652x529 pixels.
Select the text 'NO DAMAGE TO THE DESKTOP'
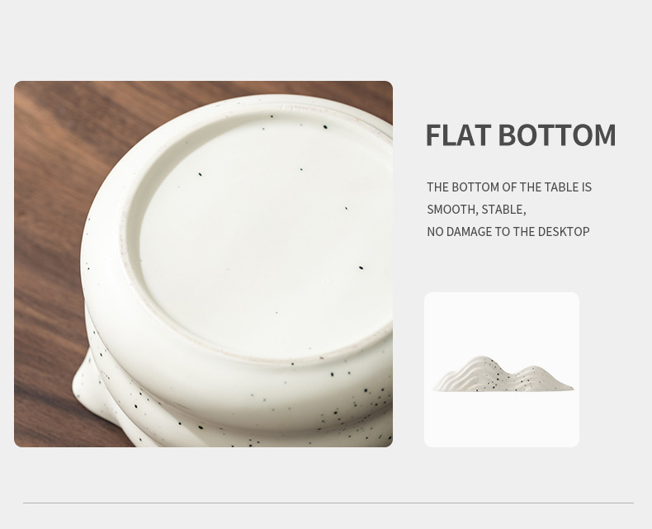[x=508, y=232]
